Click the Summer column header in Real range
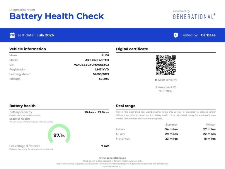Image resolution: width=225 pixels, height=169 pixels. tap(171, 125)
